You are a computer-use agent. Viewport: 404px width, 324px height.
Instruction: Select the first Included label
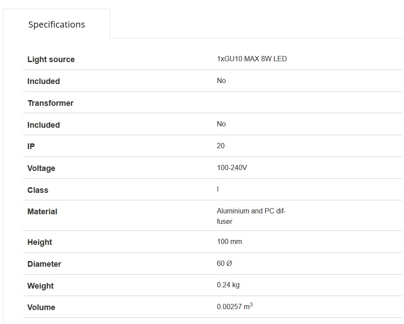(44, 81)
